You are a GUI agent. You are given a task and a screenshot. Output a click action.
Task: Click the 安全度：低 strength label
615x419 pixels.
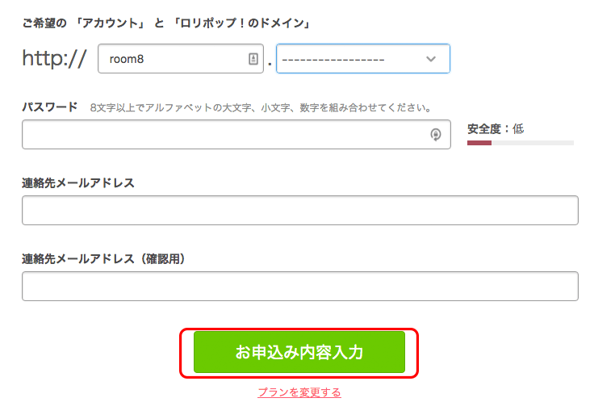point(496,128)
